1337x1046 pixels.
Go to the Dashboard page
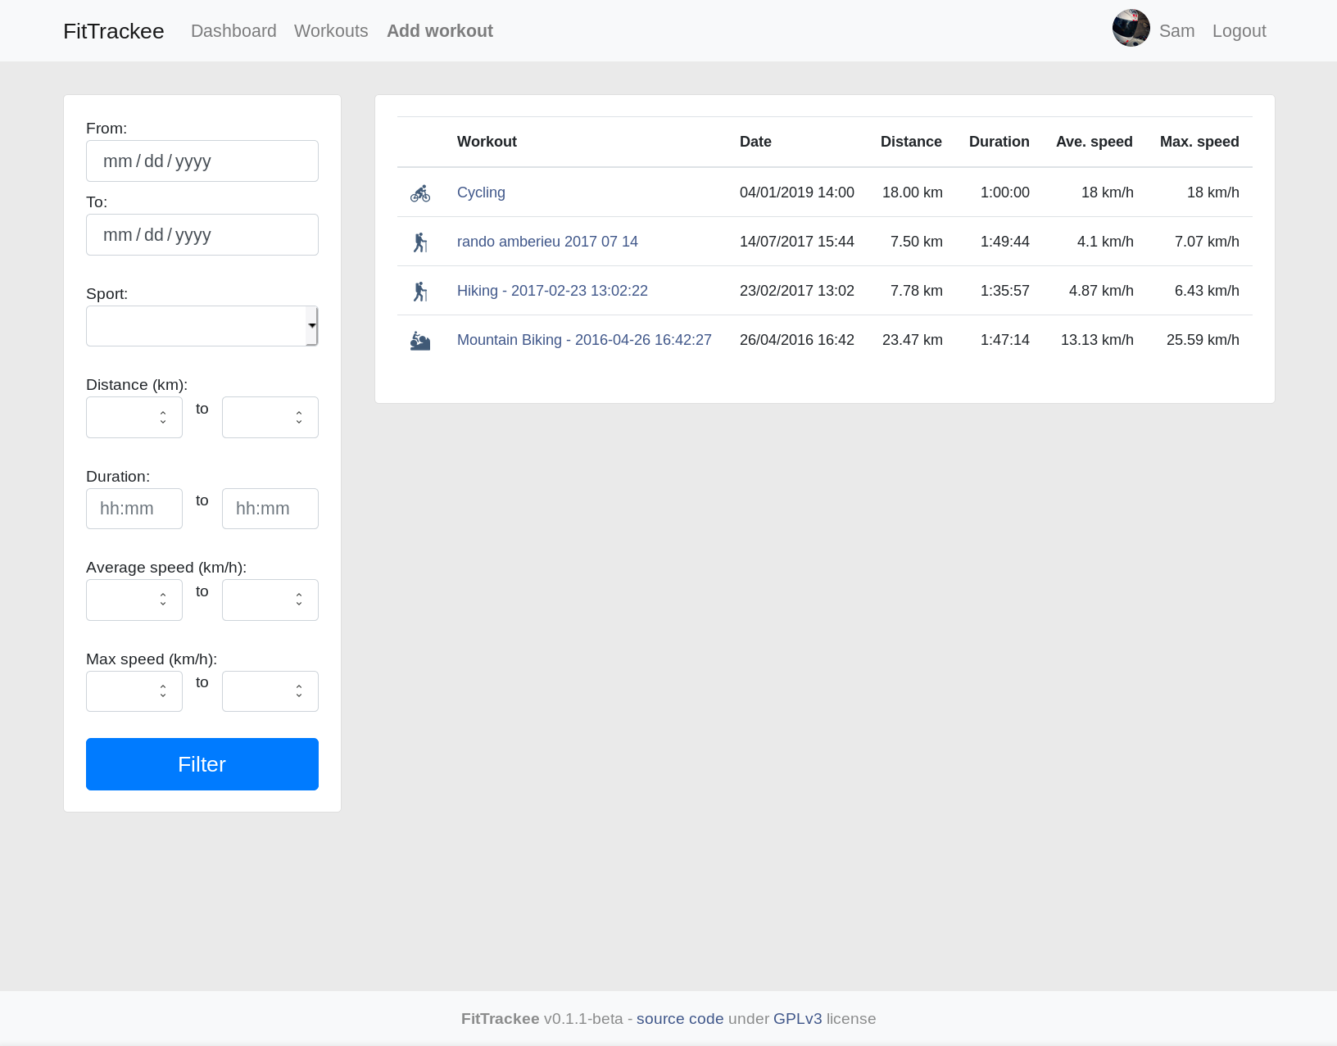tap(233, 31)
